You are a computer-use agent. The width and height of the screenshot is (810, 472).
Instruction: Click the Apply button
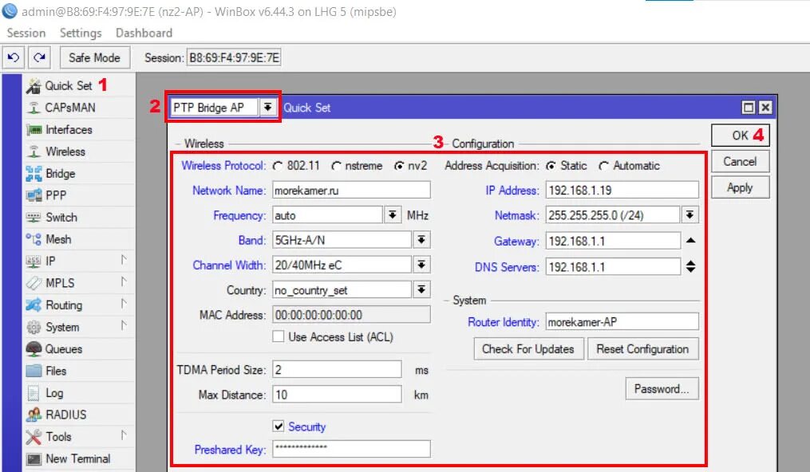click(741, 188)
